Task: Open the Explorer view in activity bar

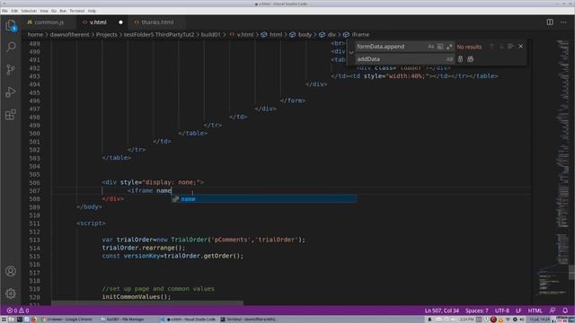Action: [11, 26]
